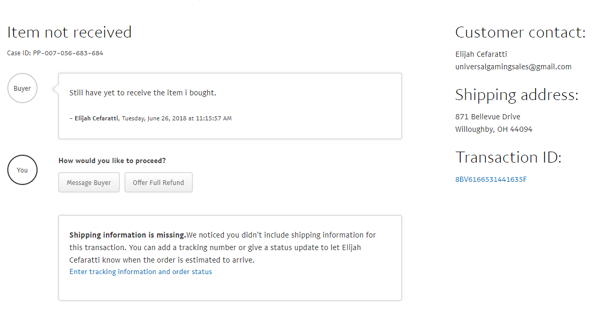Click the Shipping address heading
Image resolution: width=597 pixels, height=310 pixels.
pos(517,95)
